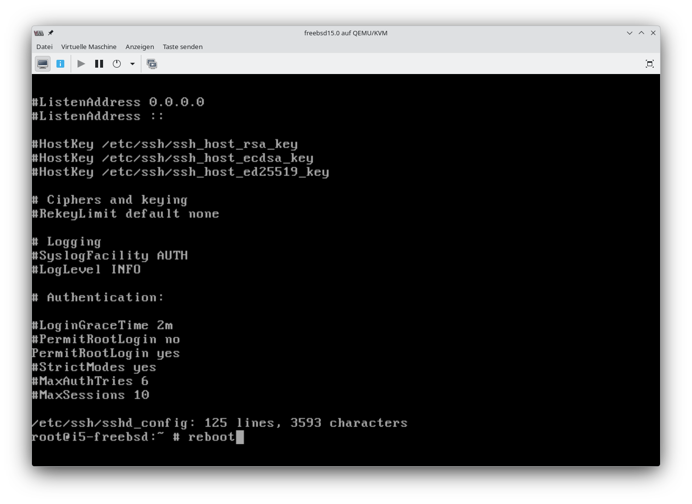
Task: Show virtual hardware details info button
Action: [x=60, y=64]
